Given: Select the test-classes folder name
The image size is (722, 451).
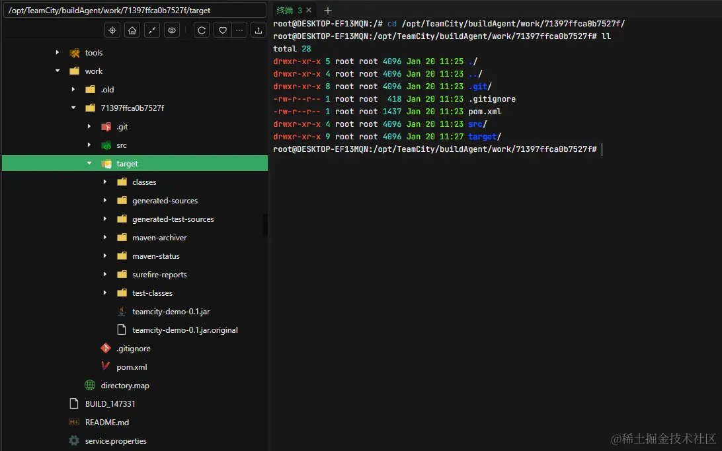Looking at the screenshot, I should click(x=153, y=293).
